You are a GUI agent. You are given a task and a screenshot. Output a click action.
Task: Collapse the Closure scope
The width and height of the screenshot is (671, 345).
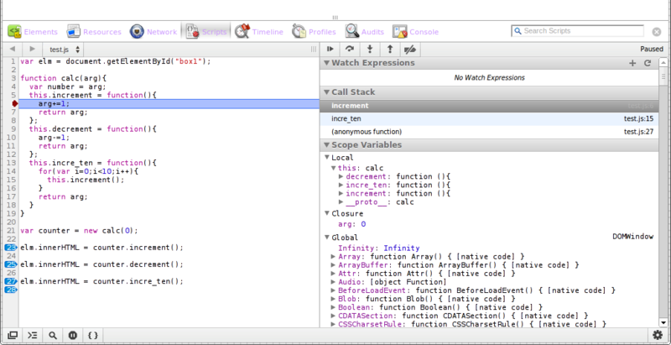tap(327, 213)
